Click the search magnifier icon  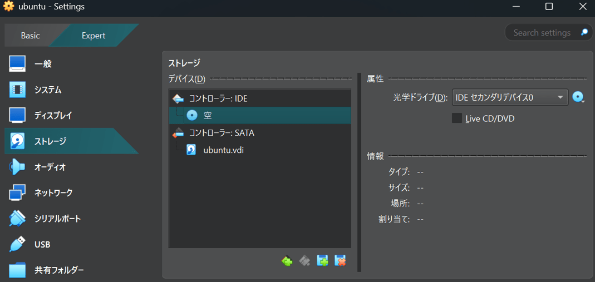tap(584, 33)
